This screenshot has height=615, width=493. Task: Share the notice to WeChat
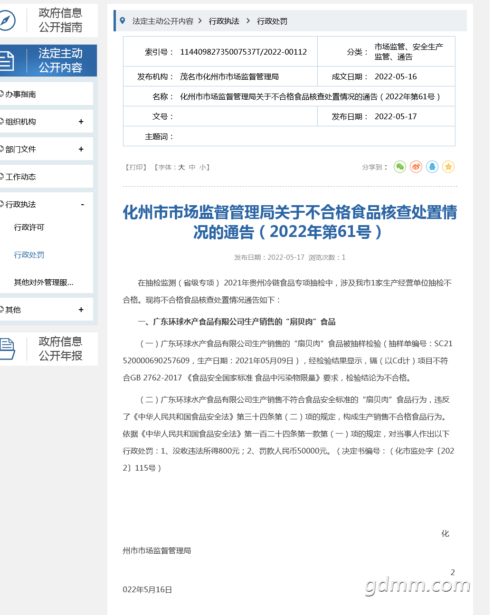400,167
